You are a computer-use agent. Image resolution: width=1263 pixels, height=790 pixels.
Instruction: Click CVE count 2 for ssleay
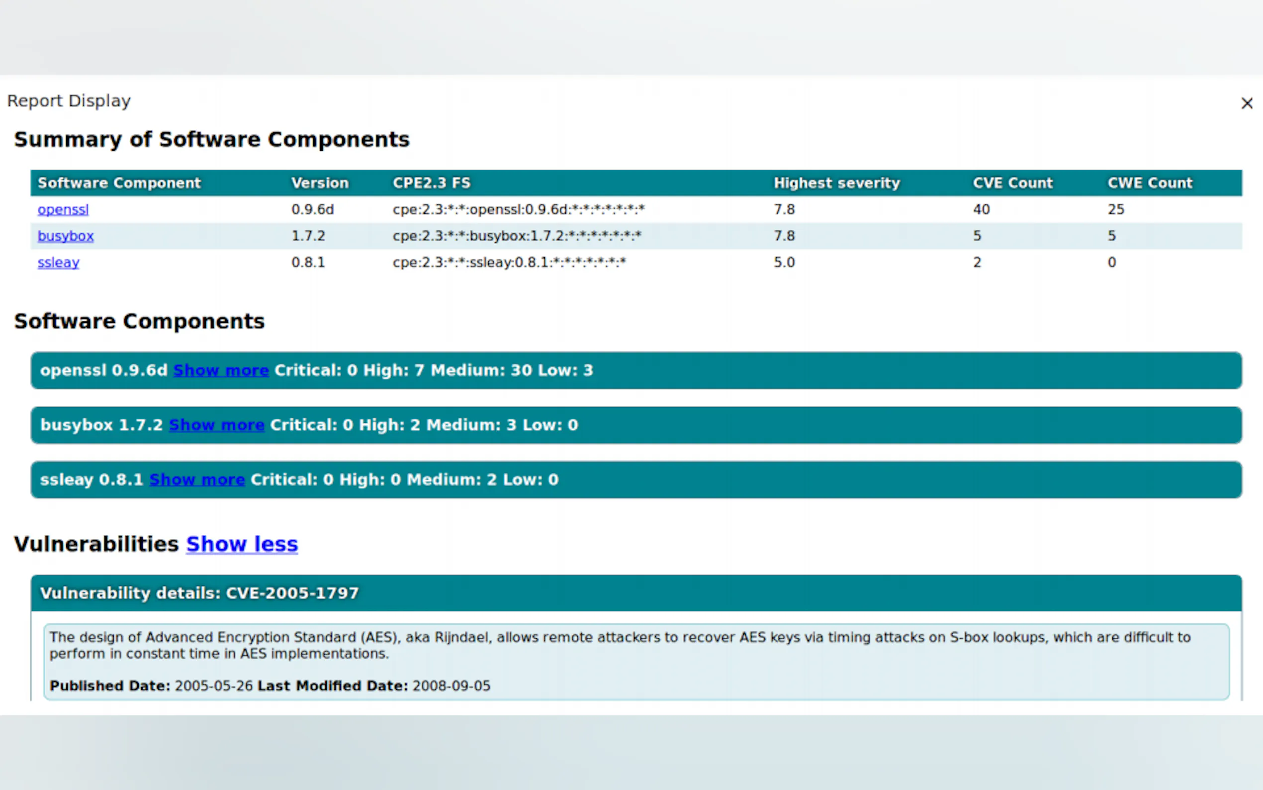[977, 262]
